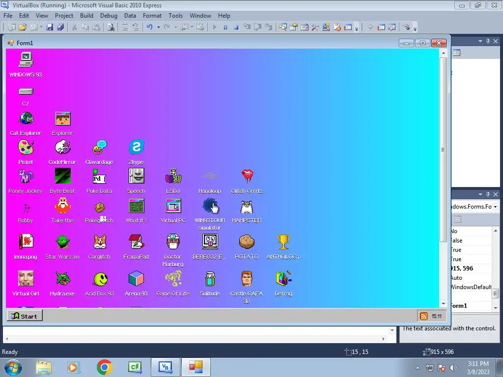Open the WINDOWS 93 computer icon
The width and height of the screenshot is (503, 377).
point(26,60)
